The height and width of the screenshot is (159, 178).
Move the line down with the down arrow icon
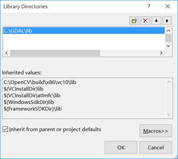pyautogui.click(x=156, y=21)
